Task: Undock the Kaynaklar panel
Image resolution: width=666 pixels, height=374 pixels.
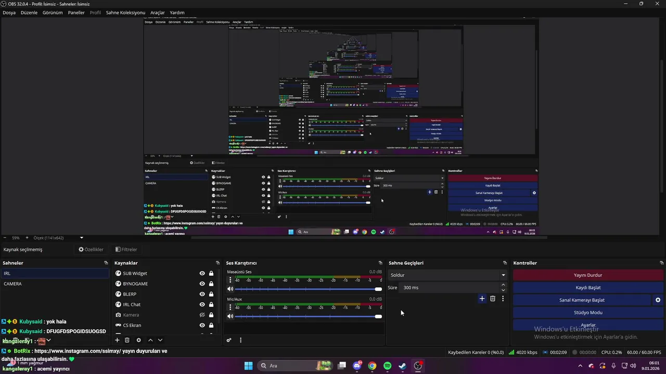Action: 218,263
